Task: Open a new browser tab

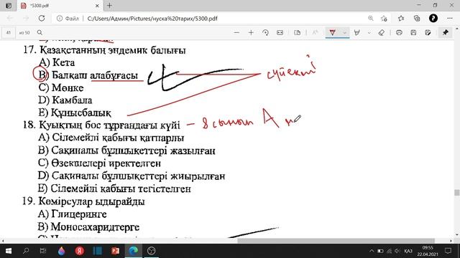Action: pyautogui.click(x=109, y=5)
